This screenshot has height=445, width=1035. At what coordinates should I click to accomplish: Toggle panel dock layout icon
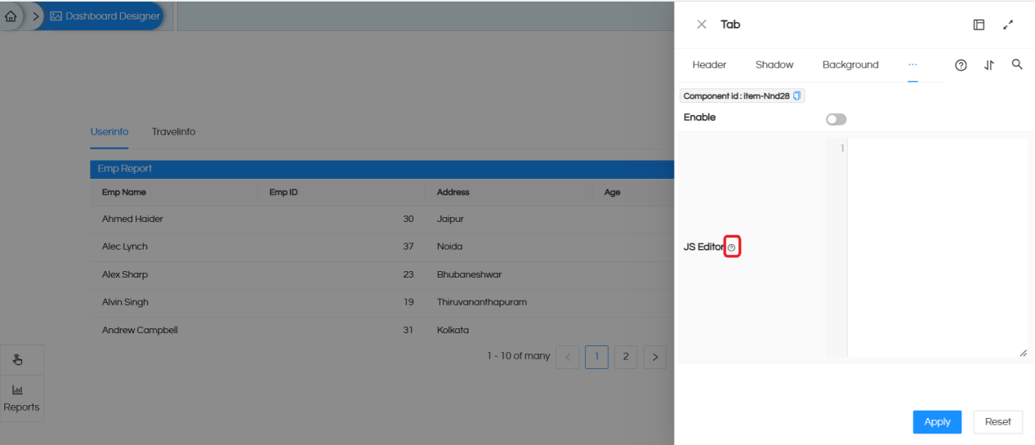click(979, 24)
